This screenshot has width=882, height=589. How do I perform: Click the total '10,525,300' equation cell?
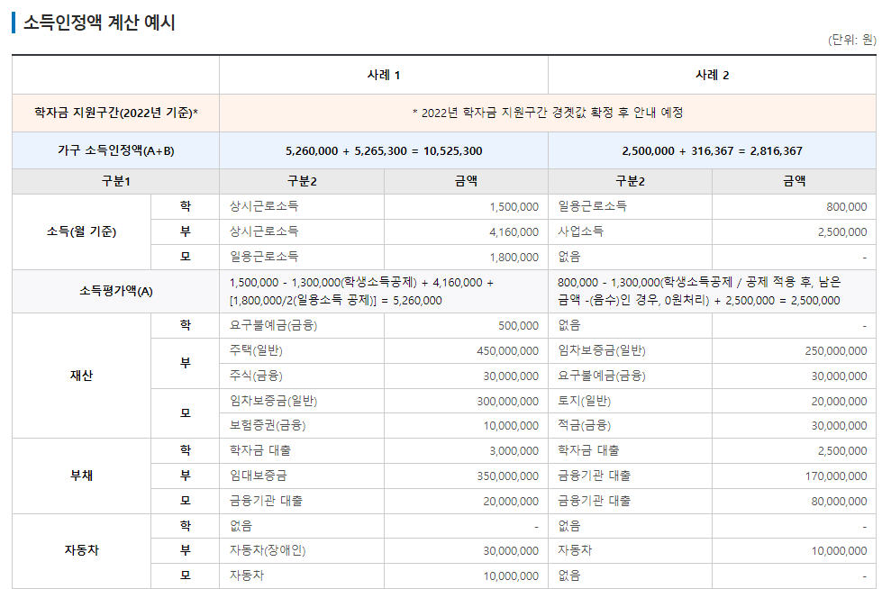click(x=384, y=150)
